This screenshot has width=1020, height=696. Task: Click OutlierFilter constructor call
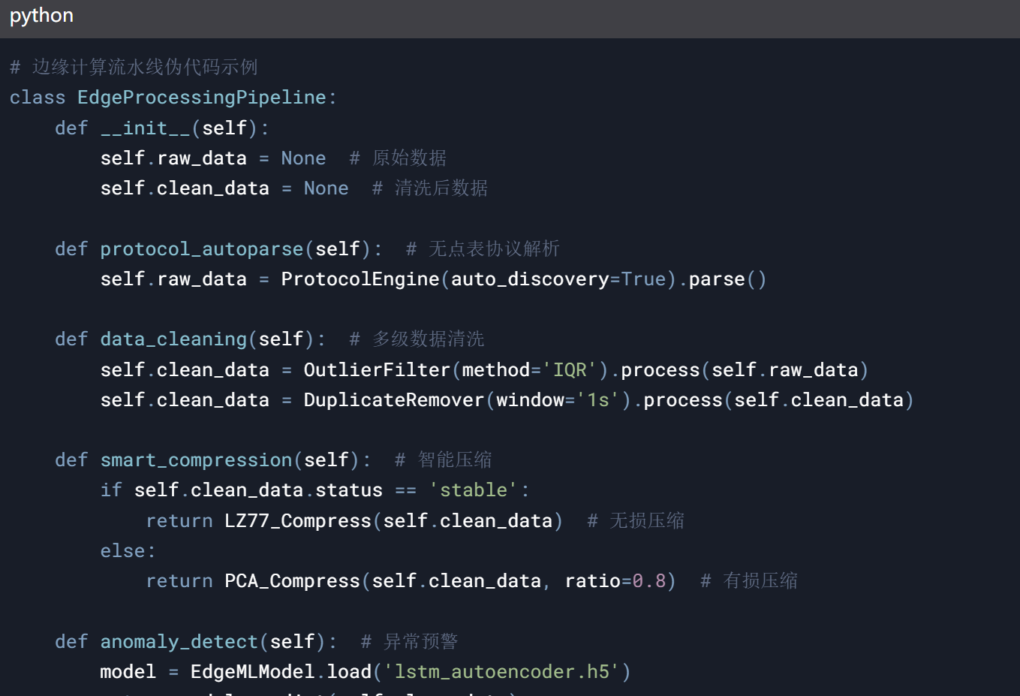coord(377,370)
